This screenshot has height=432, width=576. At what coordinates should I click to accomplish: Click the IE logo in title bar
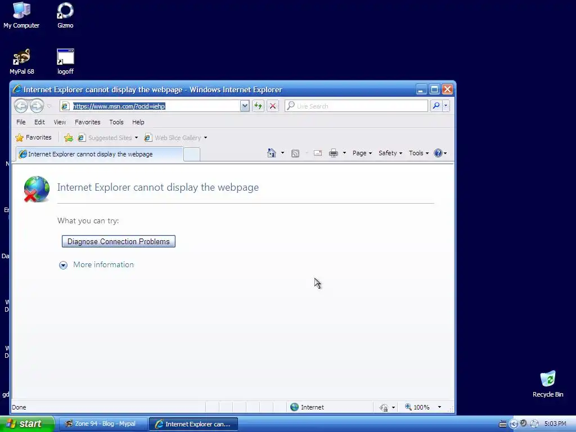point(17,89)
